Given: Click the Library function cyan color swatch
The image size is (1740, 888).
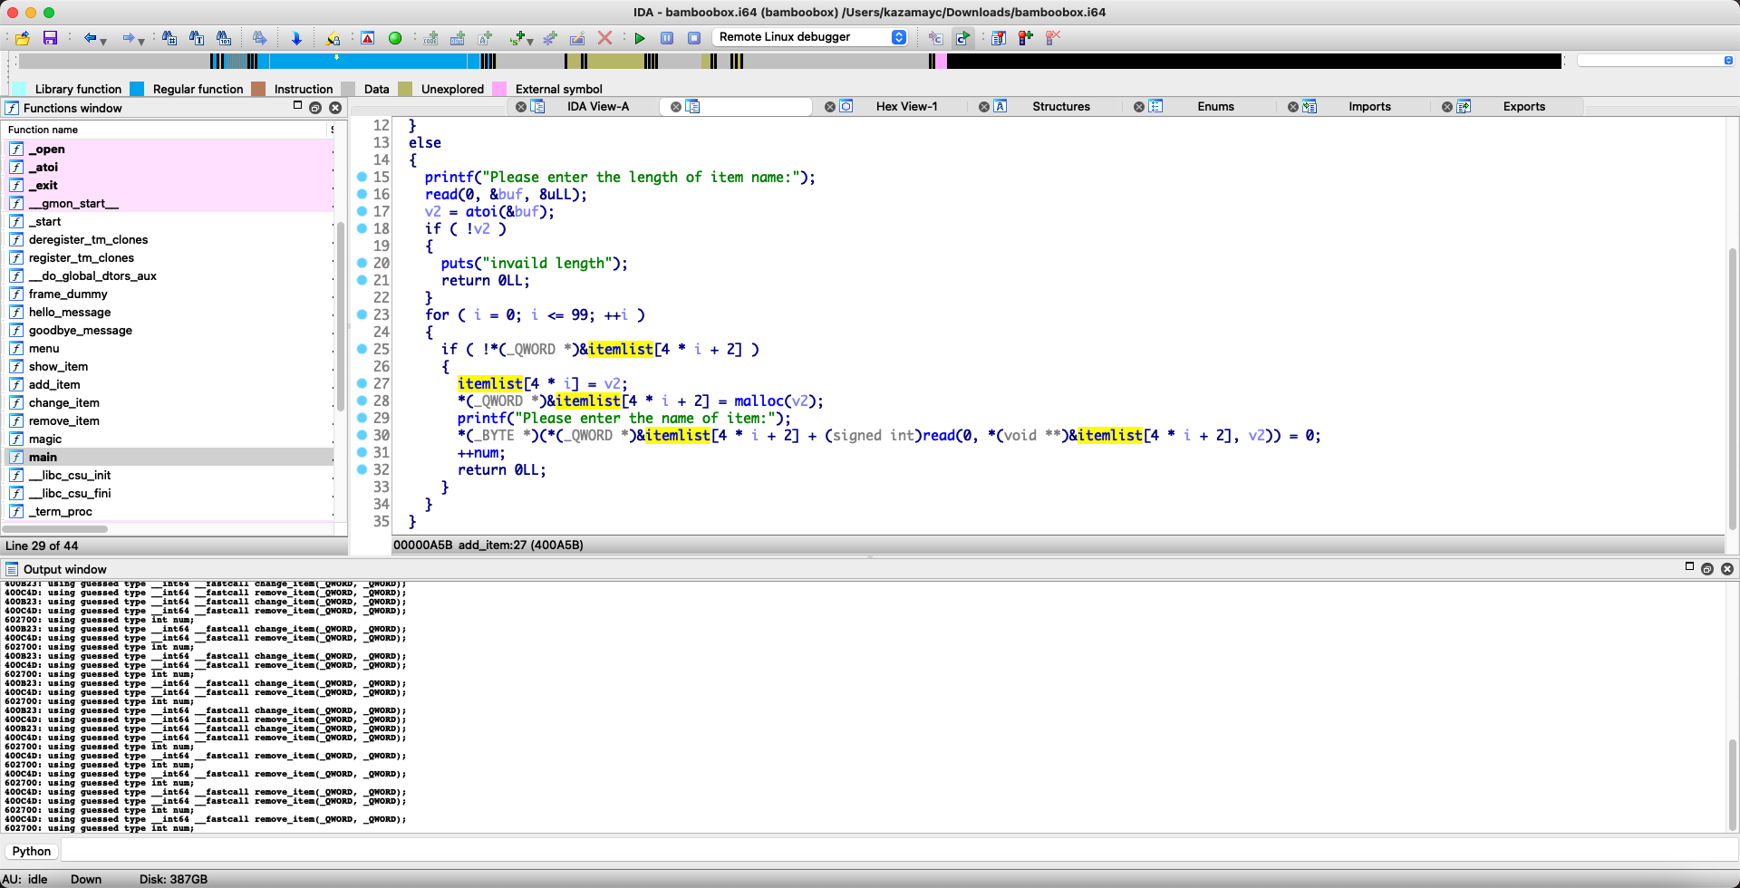Looking at the screenshot, I should tap(19, 89).
